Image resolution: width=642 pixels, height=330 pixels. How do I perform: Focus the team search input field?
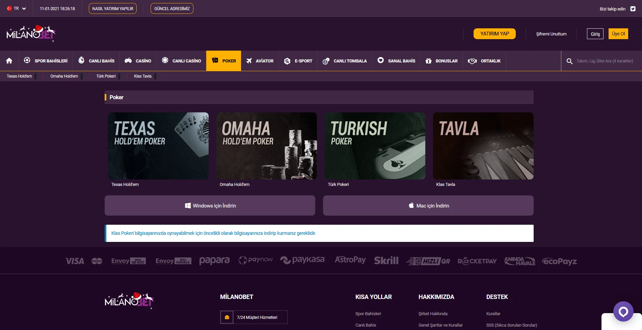[x=605, y=61]
